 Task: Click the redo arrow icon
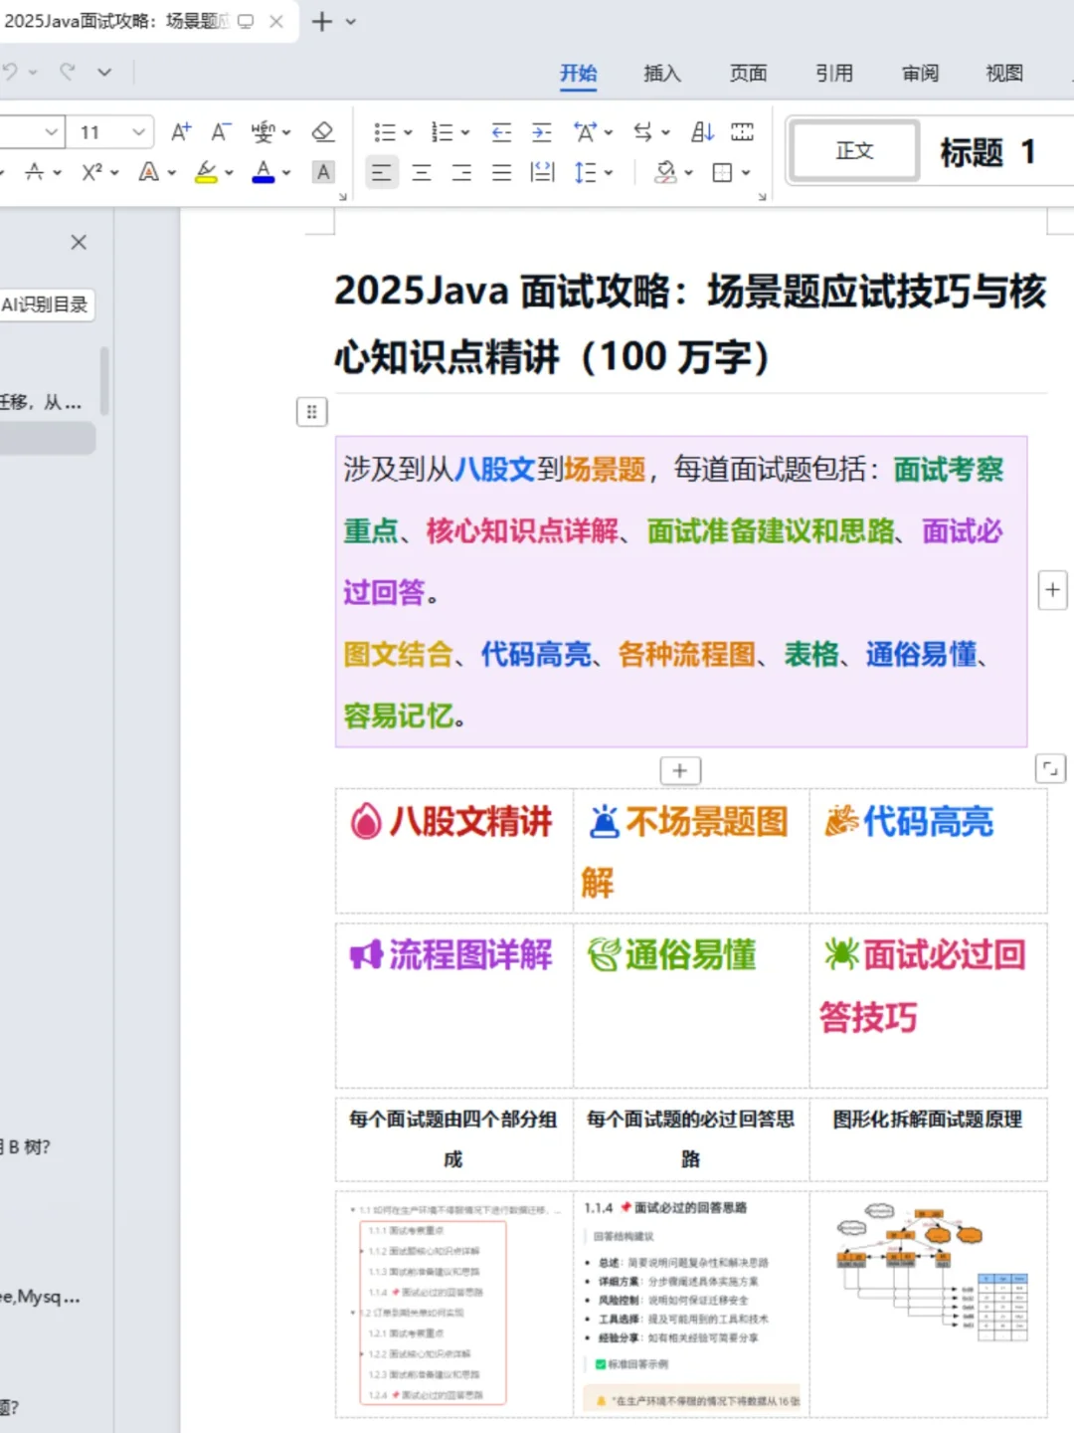click(x=68, y=72)
